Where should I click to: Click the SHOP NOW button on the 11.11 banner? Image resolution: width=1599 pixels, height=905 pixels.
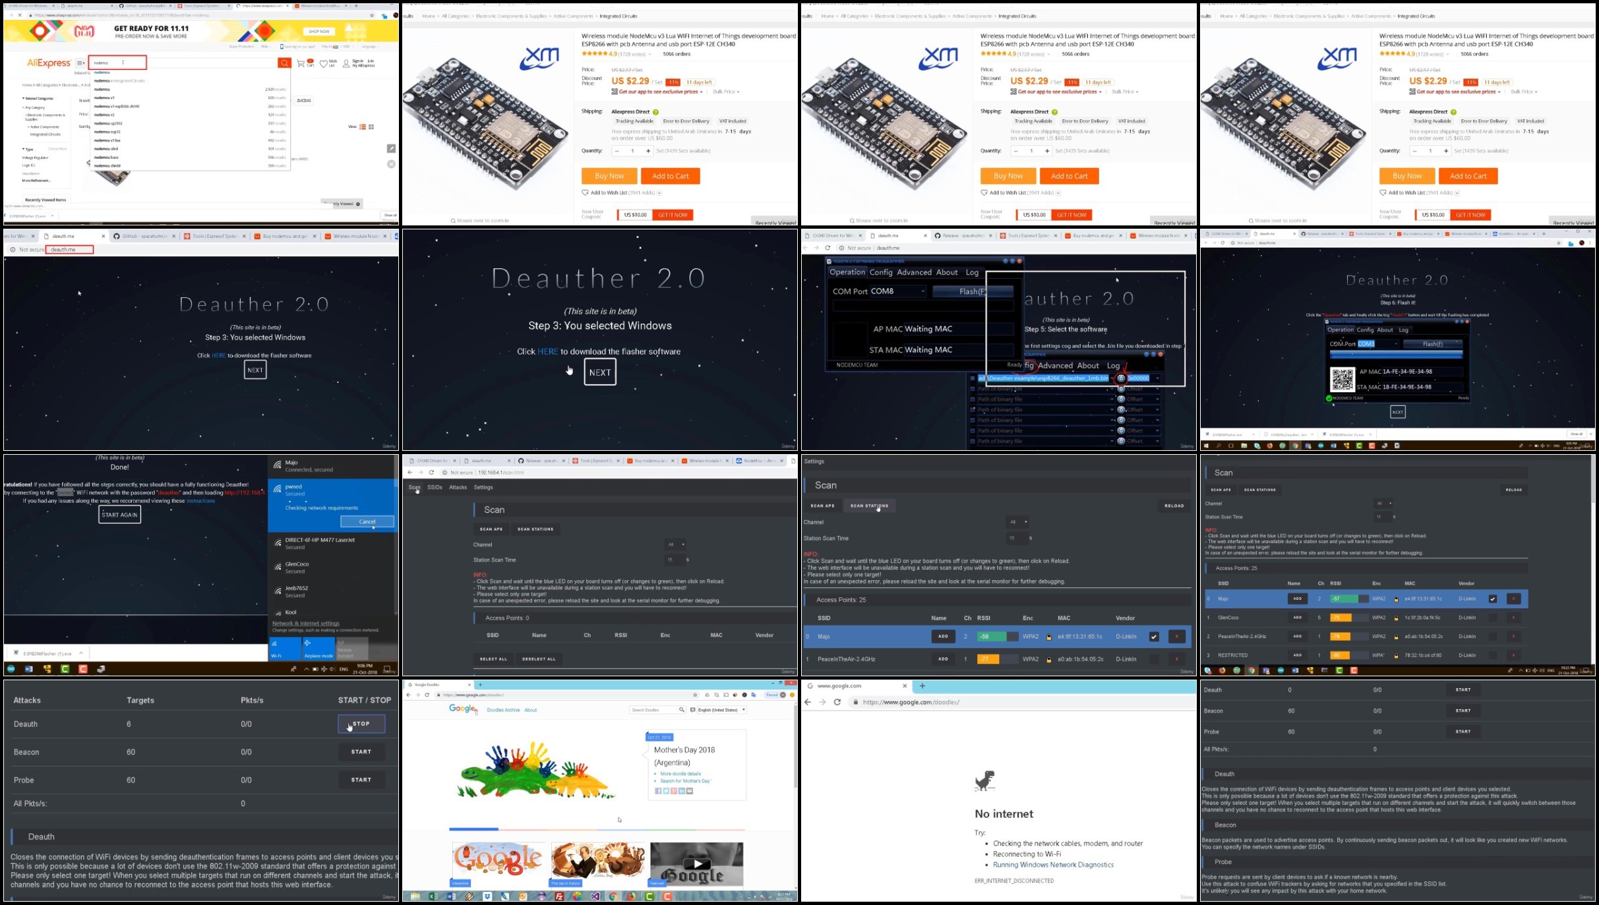pyautogui.click(x=319, y=31)
